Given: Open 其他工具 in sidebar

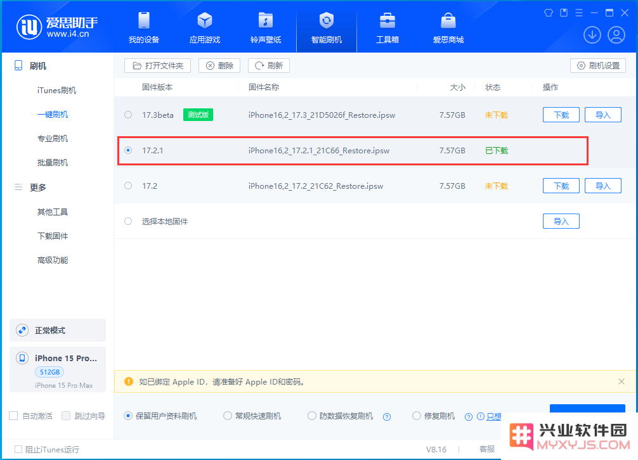Looking at the screenshot, I should point(53,212).
